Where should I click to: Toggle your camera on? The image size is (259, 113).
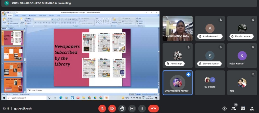click(112, 108)
